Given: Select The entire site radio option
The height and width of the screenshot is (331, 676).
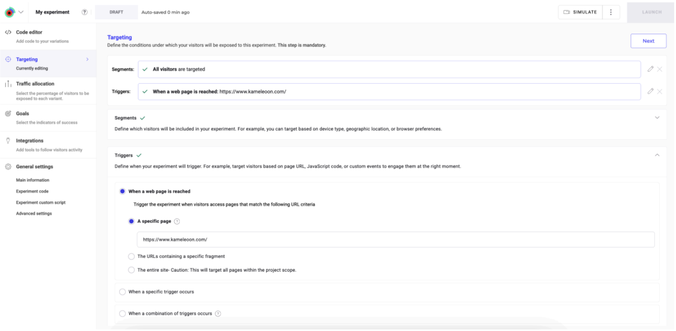Looking at the screenshot, I should 132,270.
